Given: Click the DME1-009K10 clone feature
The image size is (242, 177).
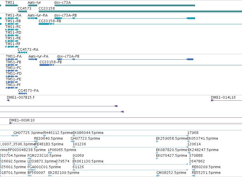Looking at the screenshot, I should tap(126, 123).
